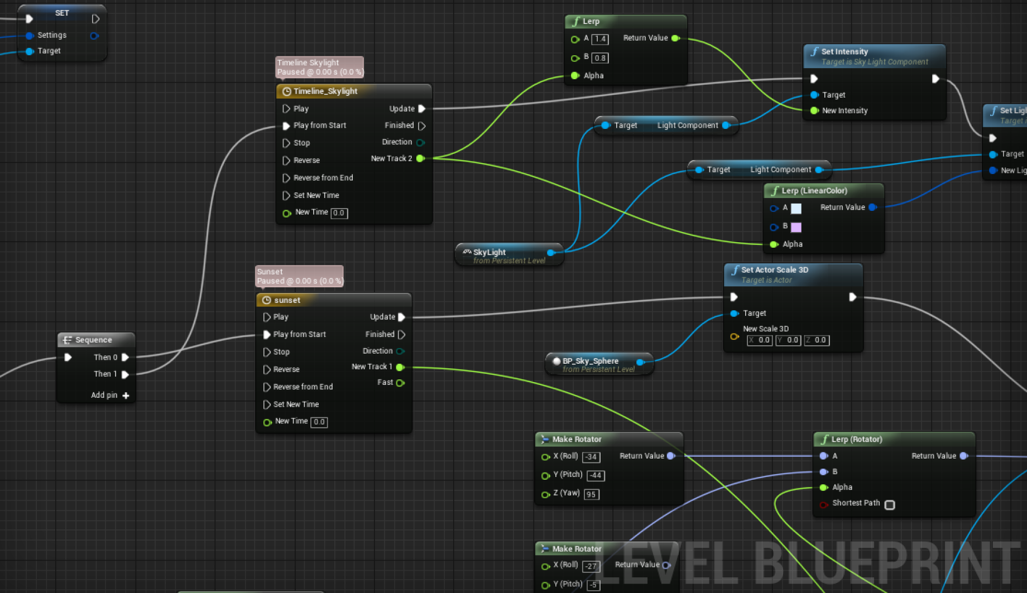Click top Make Rotator Return Value pin
Screen dimensions: 1027x593
(671, 456)
